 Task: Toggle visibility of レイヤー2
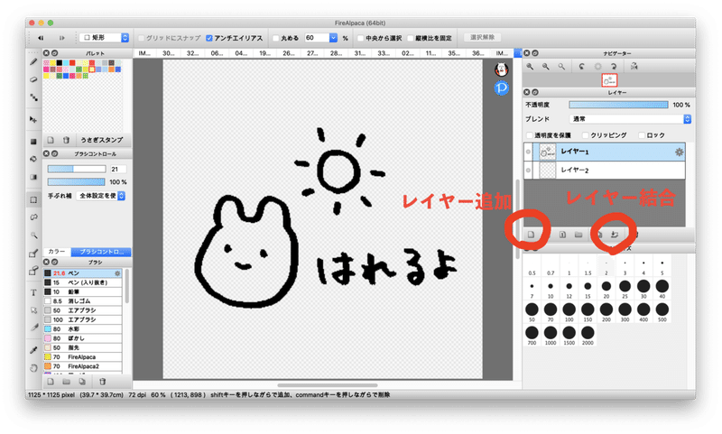tap(528, 171)
